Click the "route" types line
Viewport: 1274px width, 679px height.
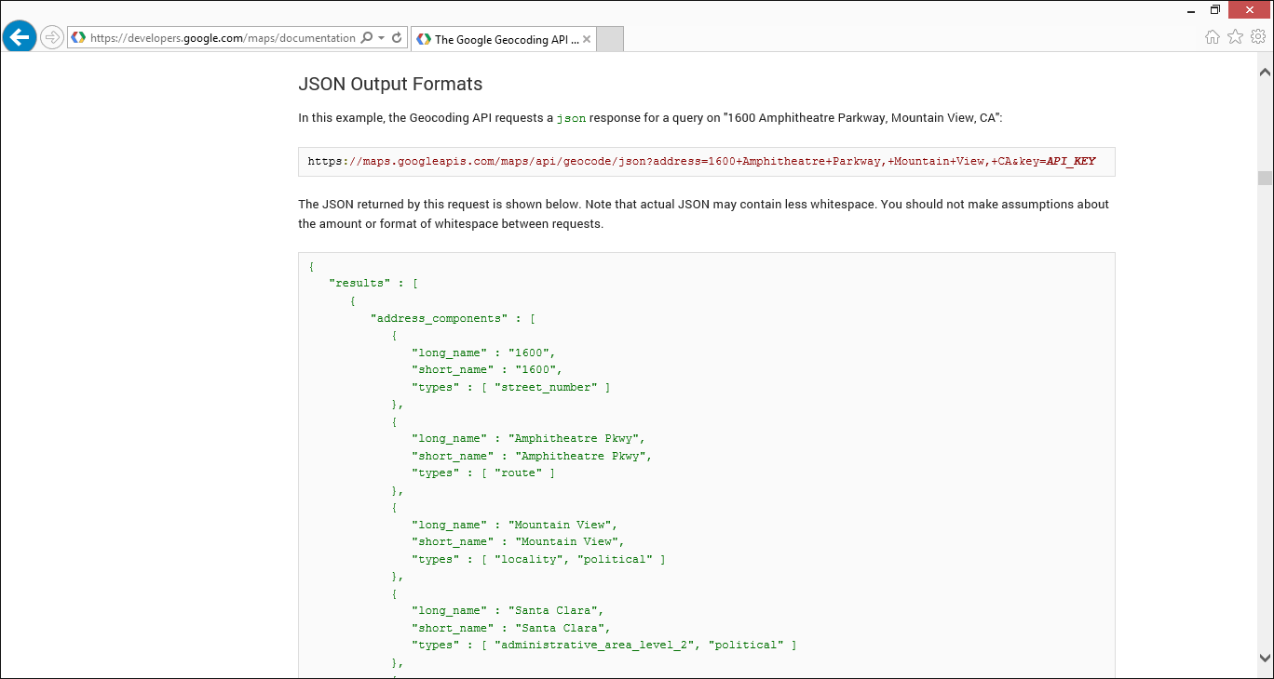coord(483,473)
